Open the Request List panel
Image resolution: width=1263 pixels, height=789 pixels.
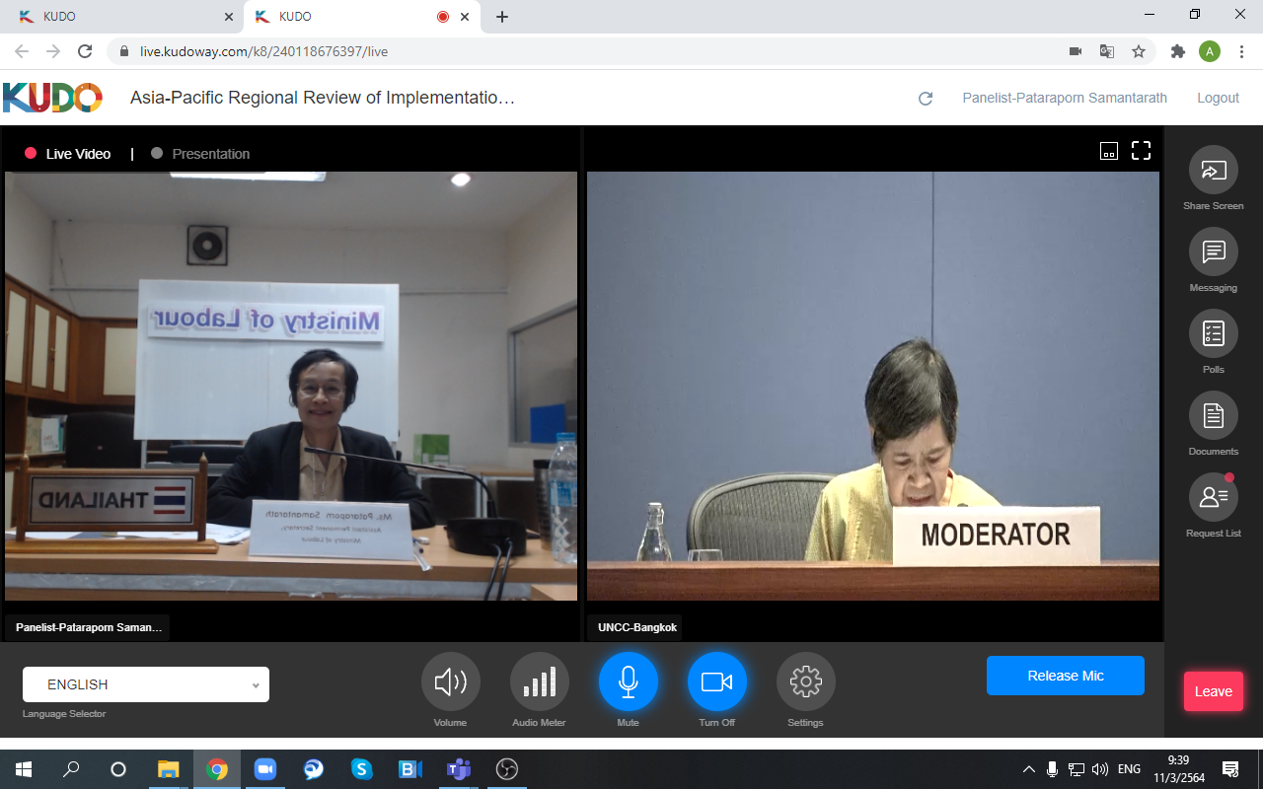coord(1213,498)
